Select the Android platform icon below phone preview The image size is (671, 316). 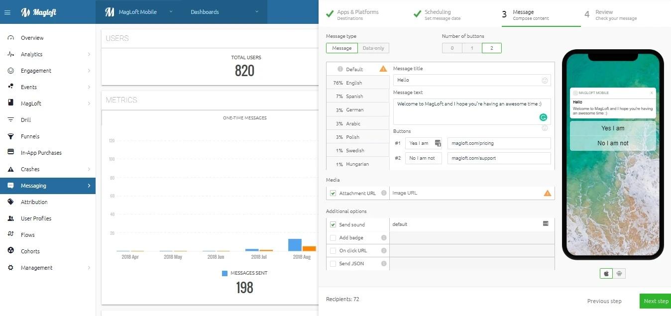coord(620,273)
